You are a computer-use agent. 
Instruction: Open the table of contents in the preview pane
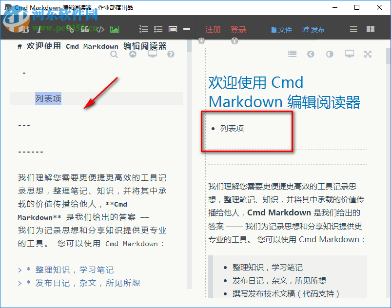(292, 54)
